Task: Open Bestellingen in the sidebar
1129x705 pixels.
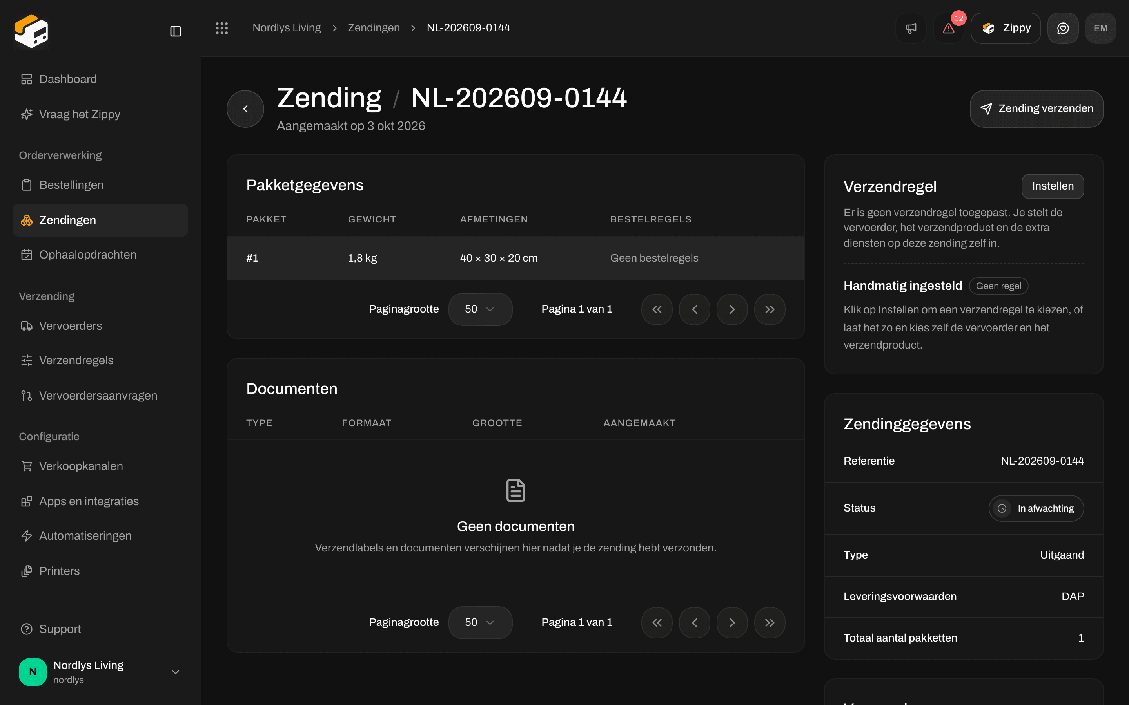Action: tap(100, 185)
